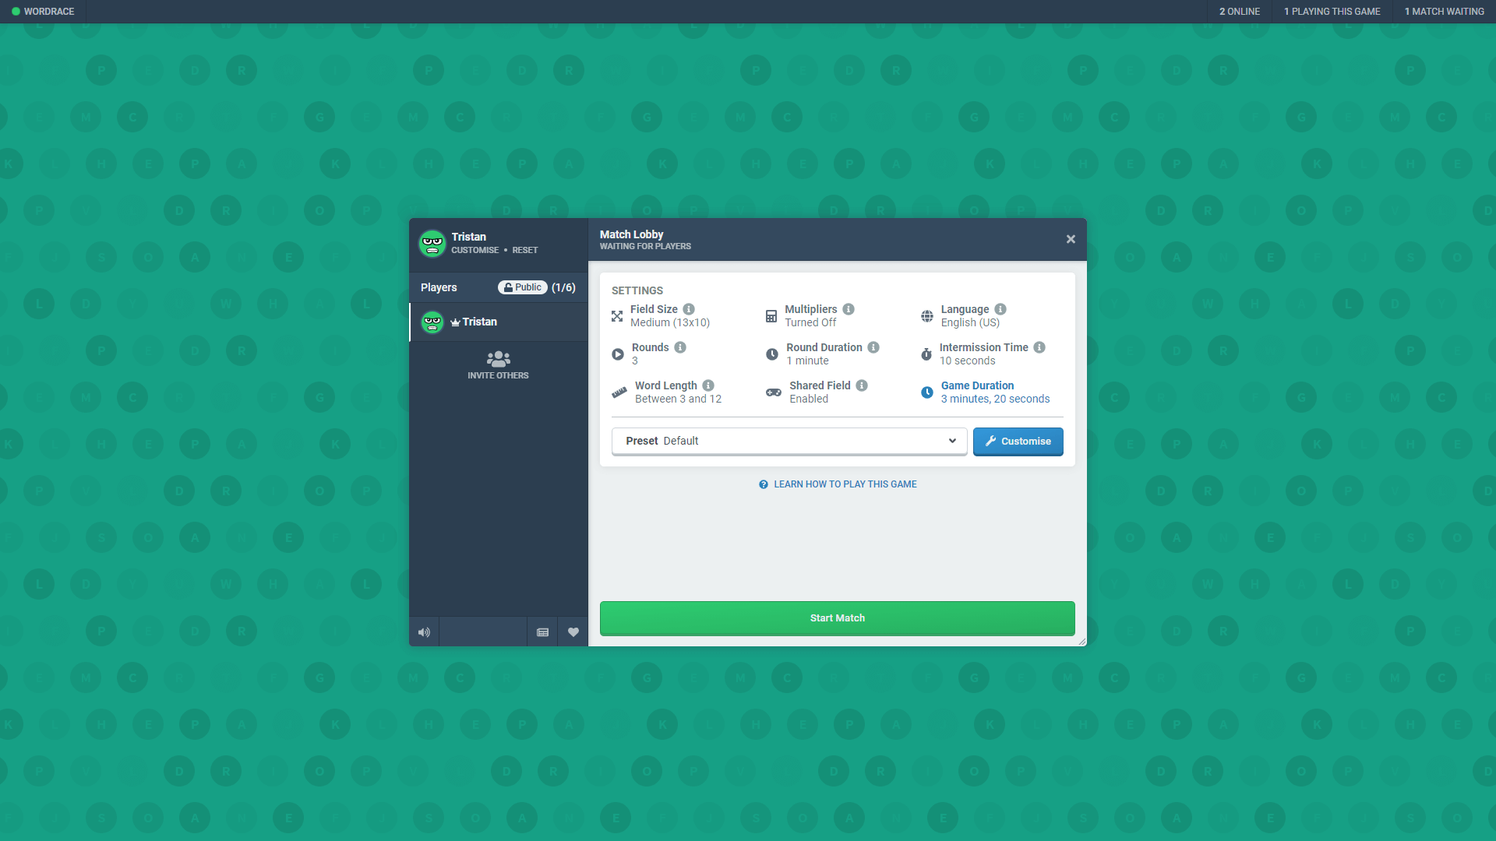Click the rounds play circle icon

click(x=618, y=354)
